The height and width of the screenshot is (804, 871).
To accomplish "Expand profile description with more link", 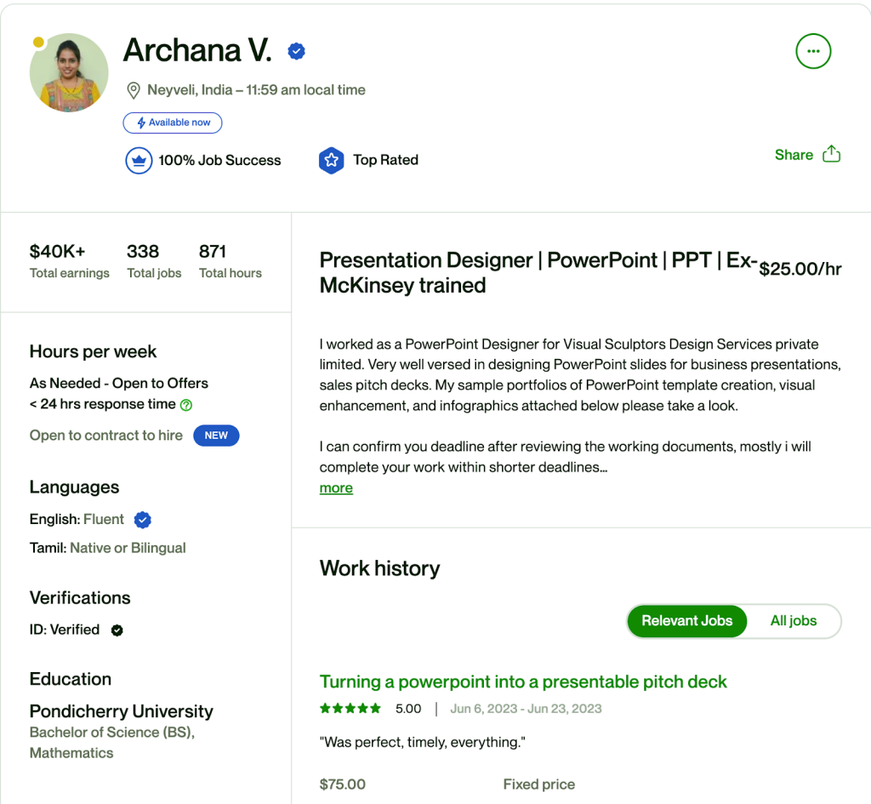I will point(336,488).
